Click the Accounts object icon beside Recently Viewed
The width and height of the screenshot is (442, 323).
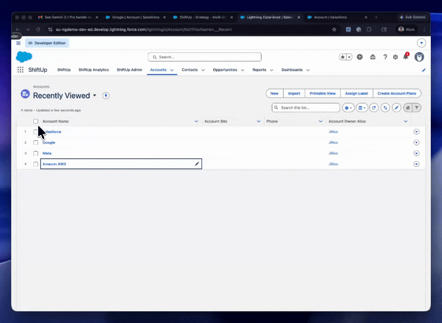(25, 94)
